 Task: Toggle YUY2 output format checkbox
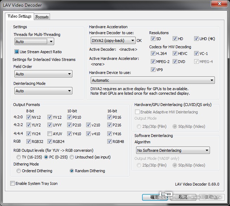(x=28, y=125)
